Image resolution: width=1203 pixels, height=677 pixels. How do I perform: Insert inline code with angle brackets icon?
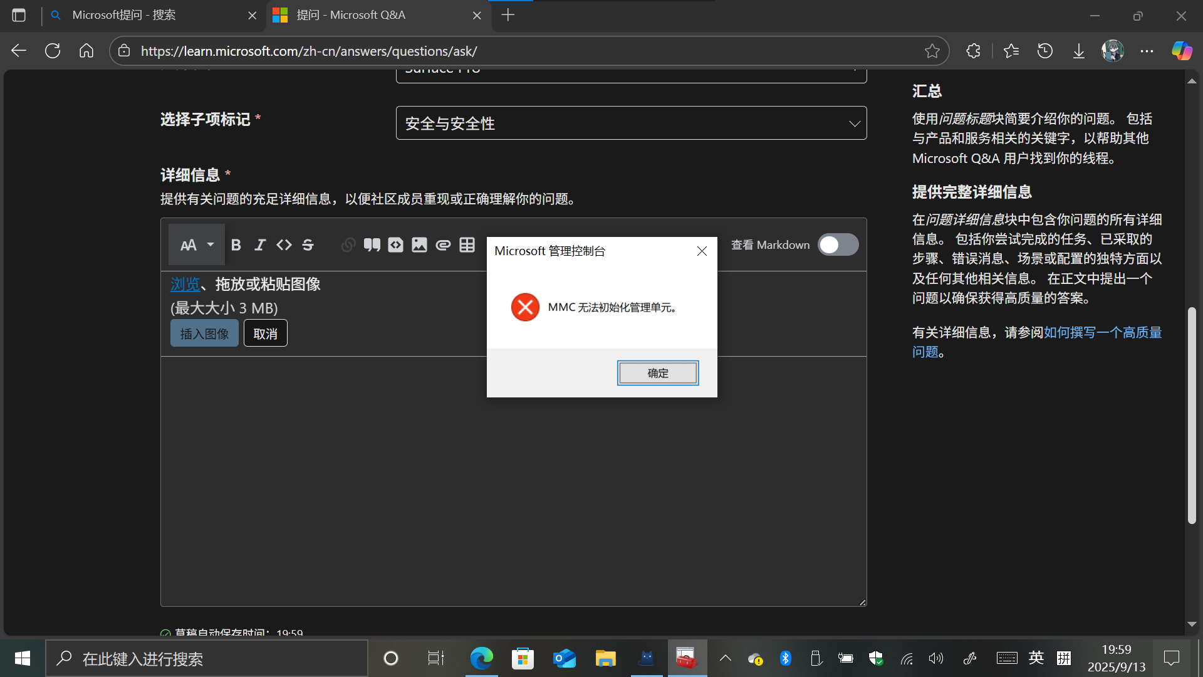284,245
